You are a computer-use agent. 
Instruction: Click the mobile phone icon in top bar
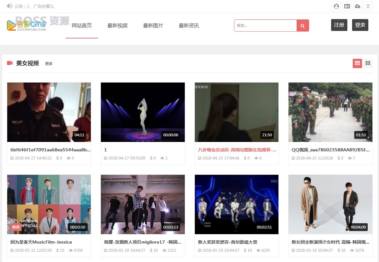pyautogui.click(x=368, y=6)
